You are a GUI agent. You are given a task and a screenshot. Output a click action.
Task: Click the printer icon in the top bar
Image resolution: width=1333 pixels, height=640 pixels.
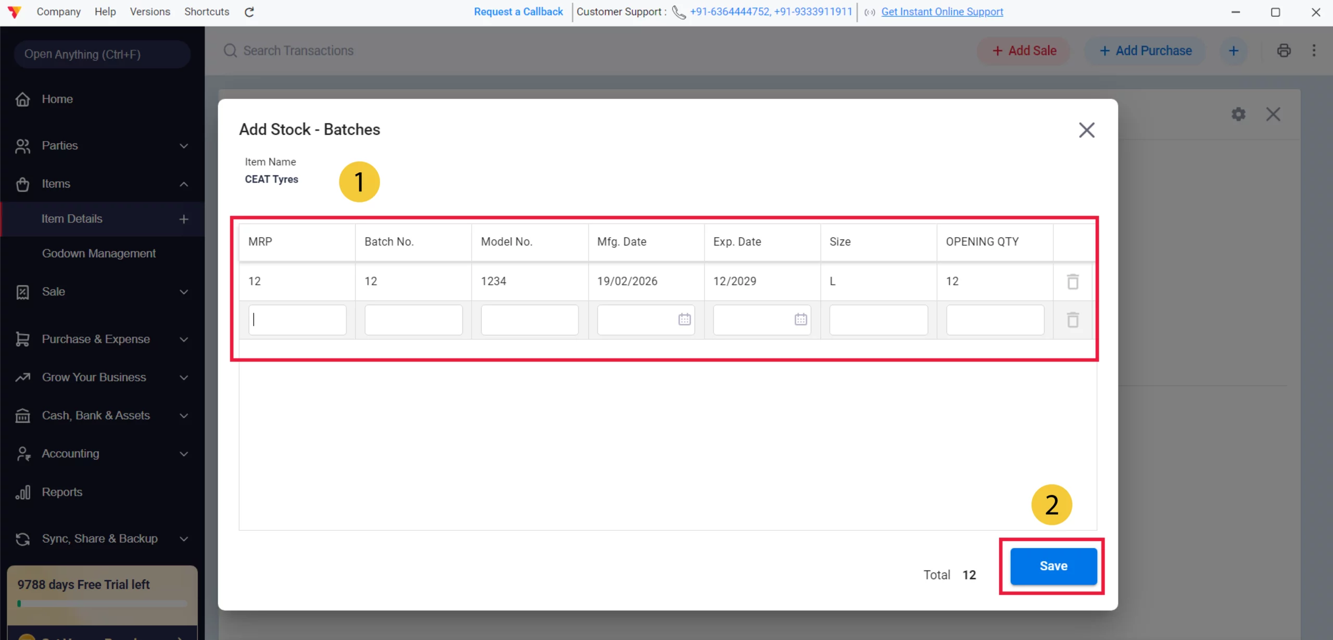coord(1284,50)
